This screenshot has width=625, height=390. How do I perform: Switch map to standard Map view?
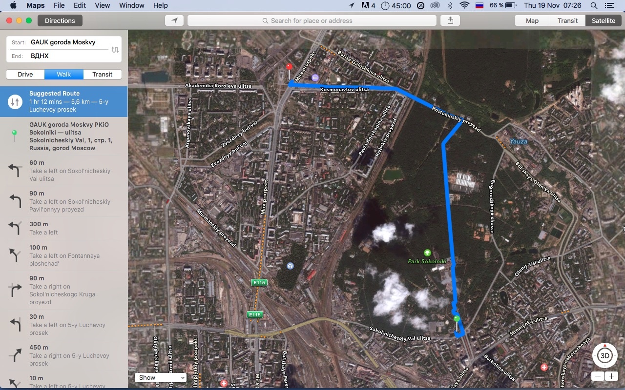pos(532,20)
